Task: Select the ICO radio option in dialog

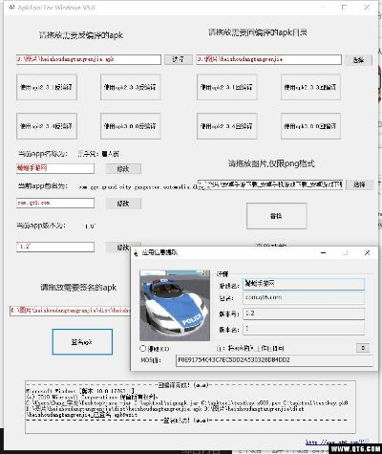Action: (143, 348)
